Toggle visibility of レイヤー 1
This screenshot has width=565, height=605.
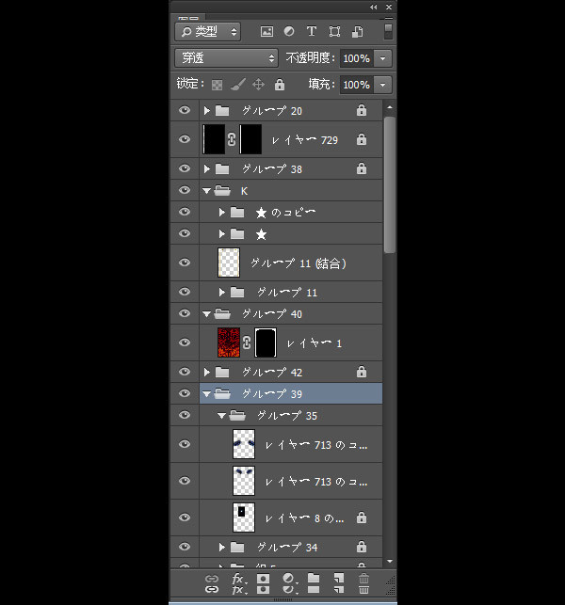185,342
